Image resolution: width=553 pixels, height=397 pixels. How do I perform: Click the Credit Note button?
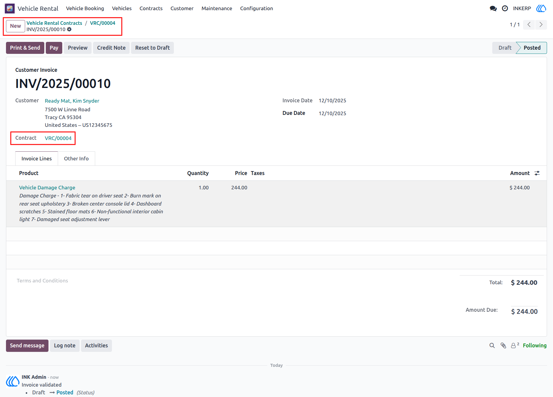tap(111, 48)
